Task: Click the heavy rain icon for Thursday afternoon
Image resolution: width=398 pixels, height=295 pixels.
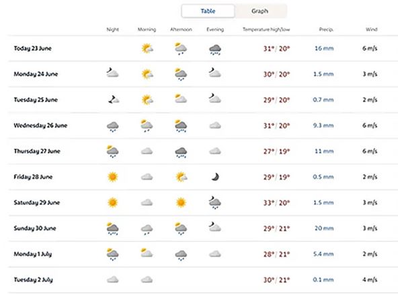Action: coord(181,152)
